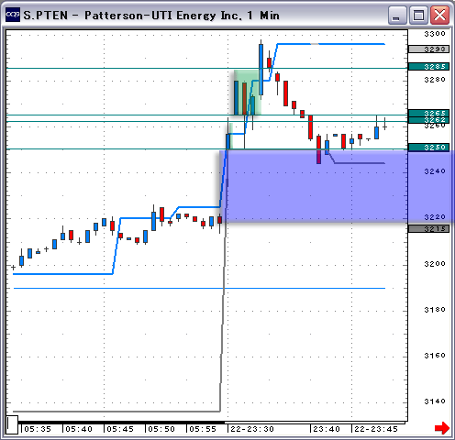The width and height of the screenshot is (455, 440).
Task: Select the 3215 grey price label
Action: [428, 228]
